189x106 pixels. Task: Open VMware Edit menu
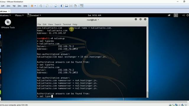[x=3, y=6]
